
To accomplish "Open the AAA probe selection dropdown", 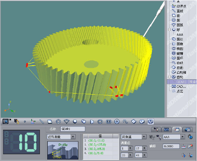I will coord(182,137).
